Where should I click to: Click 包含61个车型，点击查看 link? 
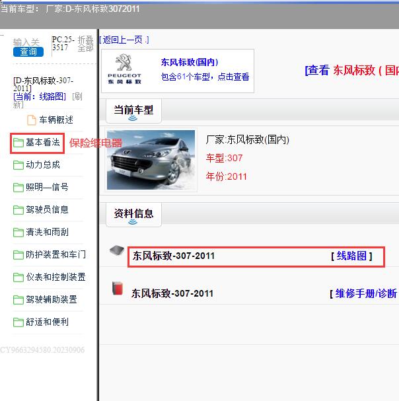pos(205,77)
